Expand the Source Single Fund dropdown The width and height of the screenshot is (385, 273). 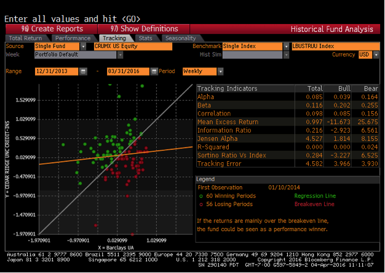click(90, 46)
